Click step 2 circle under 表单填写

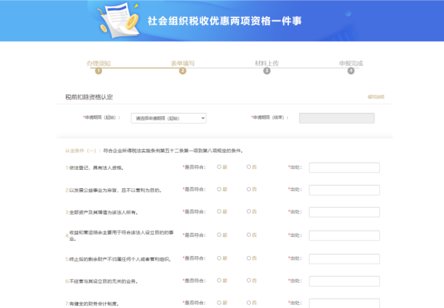(x=183, y=71)
